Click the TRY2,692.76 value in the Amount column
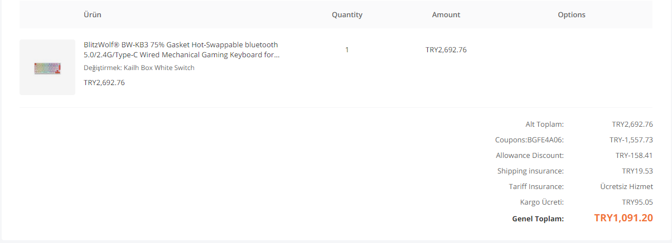The height and width of the screenshot is (243, 672). point(446,49)
